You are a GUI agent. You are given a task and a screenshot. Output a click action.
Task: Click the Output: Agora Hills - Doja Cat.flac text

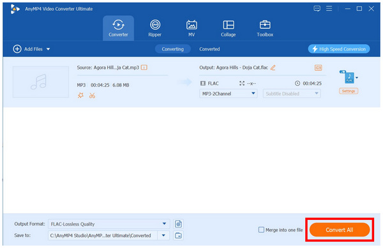point(234,68)
